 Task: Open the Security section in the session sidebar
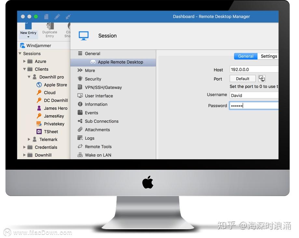(x=93, y=79)
